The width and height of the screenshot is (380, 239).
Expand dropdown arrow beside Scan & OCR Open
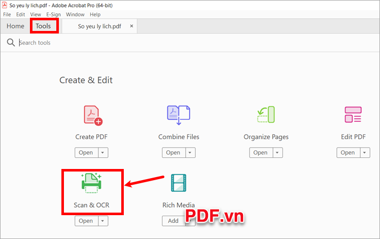click(102, 221)
